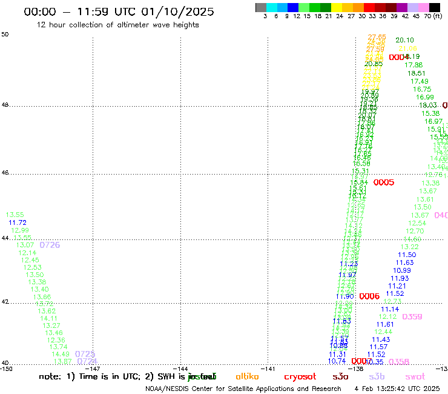Select the lavender 's3b' satellite label
The width and height of the screenshot is (448, 394).
(x=377, y=376)
